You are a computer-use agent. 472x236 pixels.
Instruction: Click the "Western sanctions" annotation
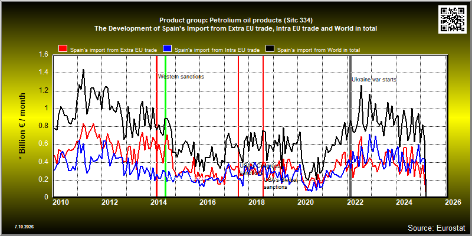click(181, 77)
